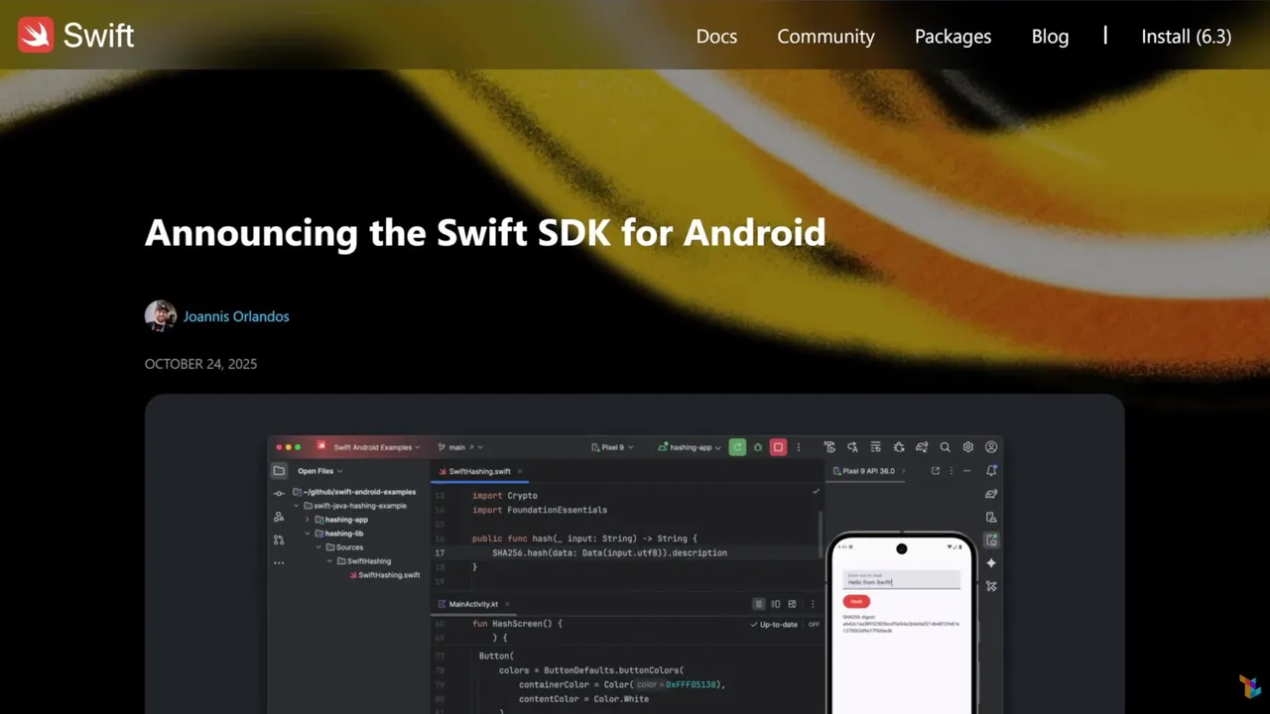The image size is (1270, 714).
Task: Switch editor to Design view mode
Action: [x=792, y=604]
